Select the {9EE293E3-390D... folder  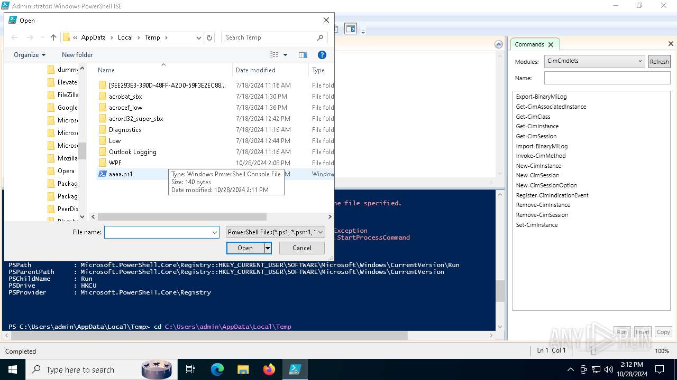[x=167, y=85]
